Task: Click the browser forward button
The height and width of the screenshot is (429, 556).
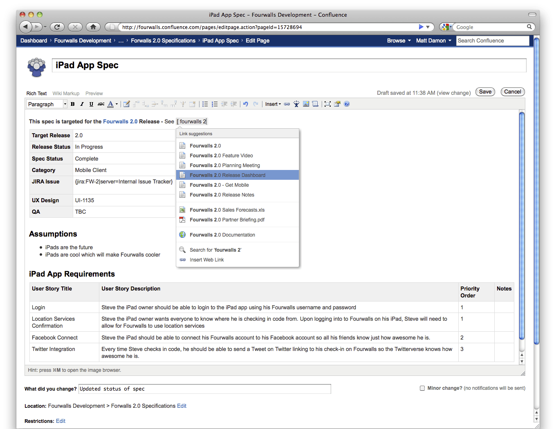Action: click(37, 27)
